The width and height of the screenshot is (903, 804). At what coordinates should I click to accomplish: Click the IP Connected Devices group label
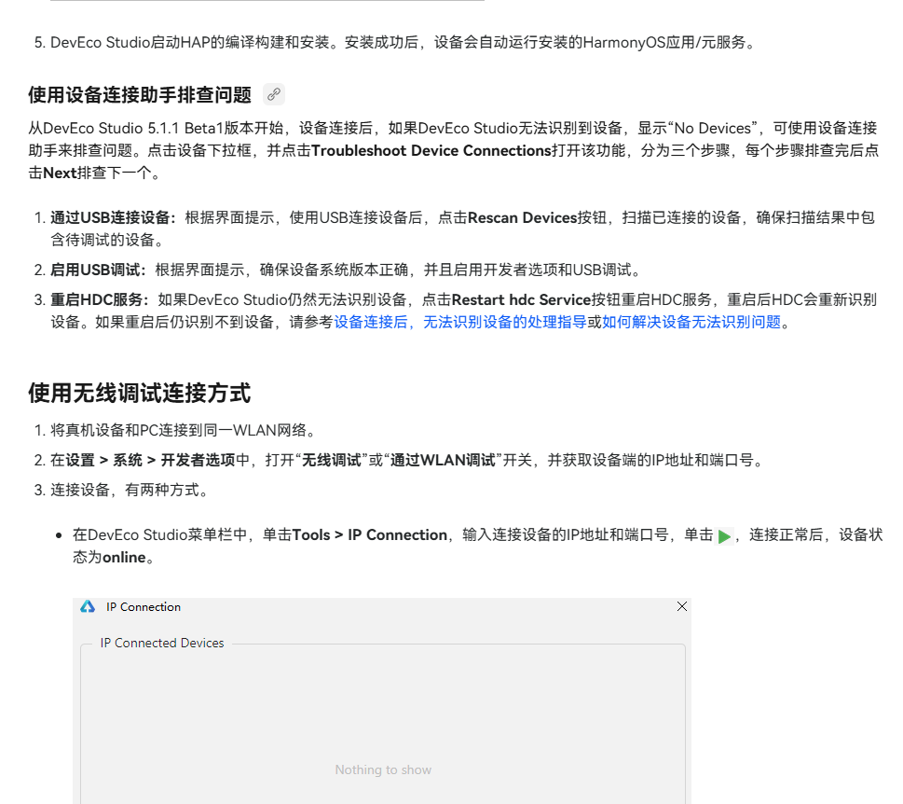click(162, 644)
